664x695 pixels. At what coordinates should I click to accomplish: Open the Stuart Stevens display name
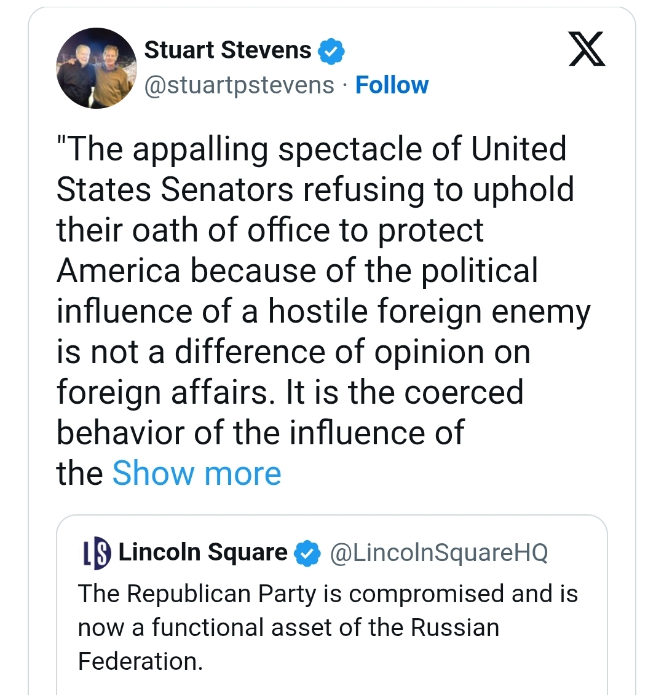[227, 50]
